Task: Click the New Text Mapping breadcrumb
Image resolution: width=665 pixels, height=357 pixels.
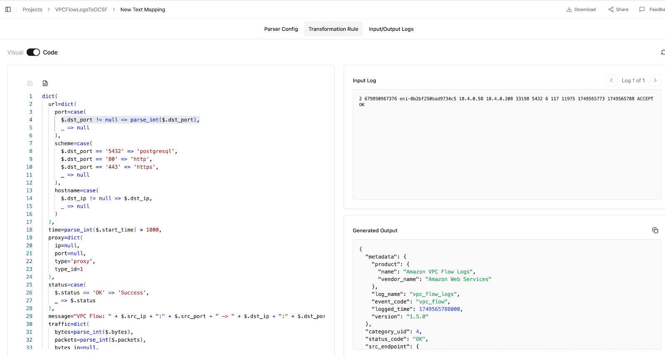Action: click(143, 10)
